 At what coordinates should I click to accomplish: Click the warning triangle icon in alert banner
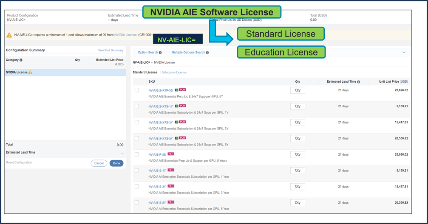tap(9, 35)
